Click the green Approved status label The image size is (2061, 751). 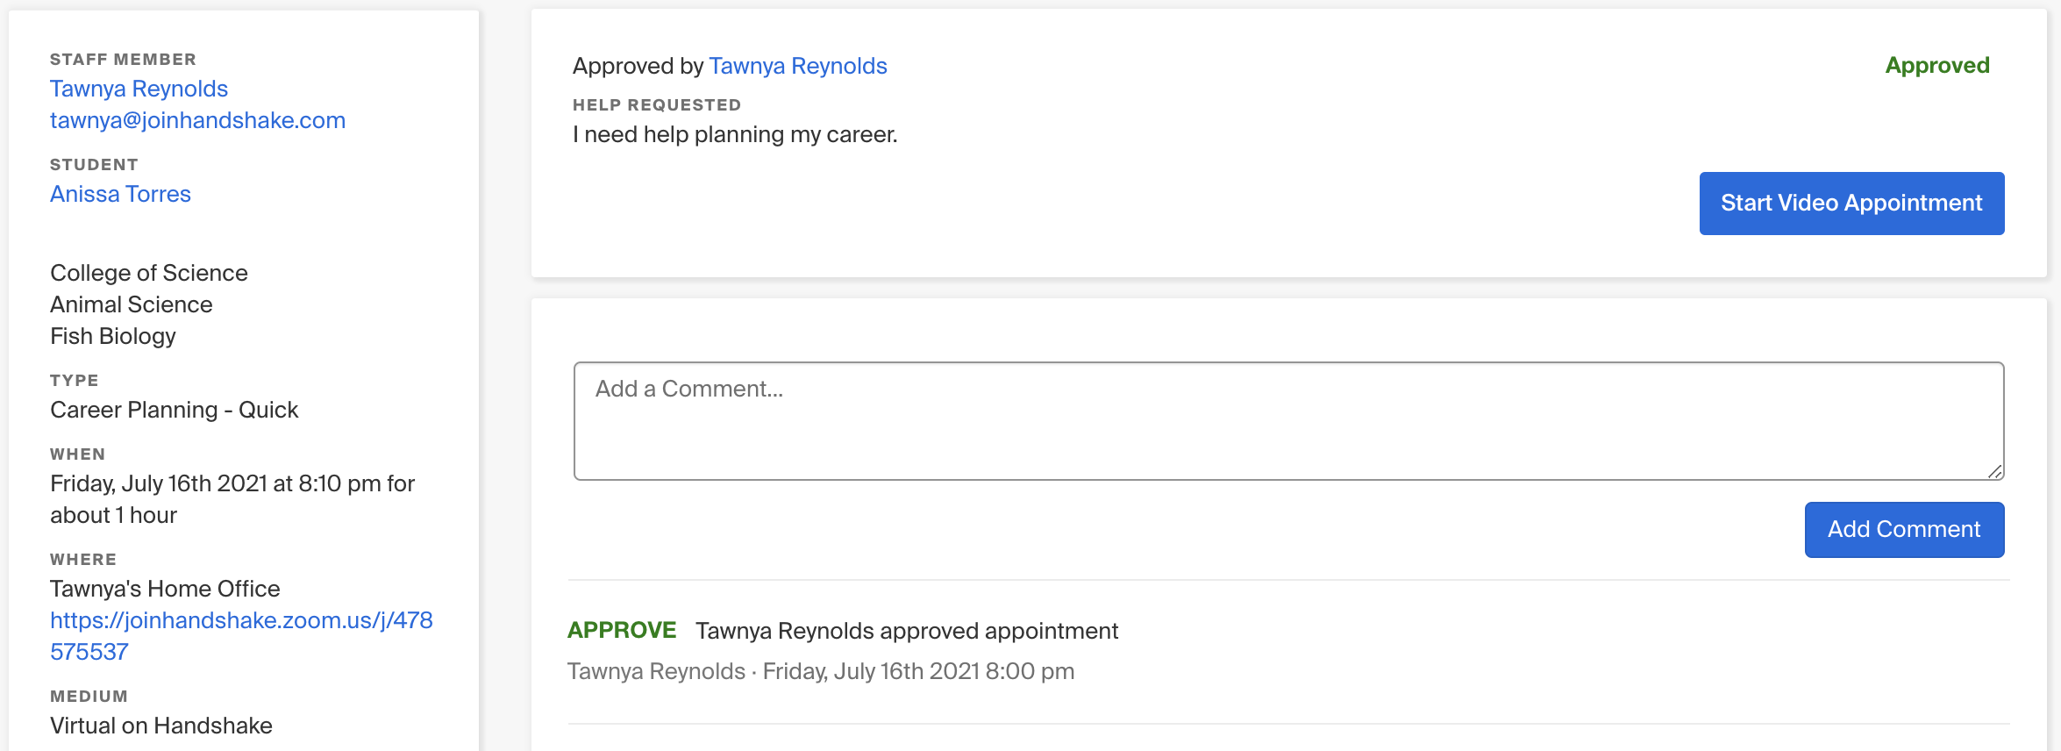pos(1936,66)
